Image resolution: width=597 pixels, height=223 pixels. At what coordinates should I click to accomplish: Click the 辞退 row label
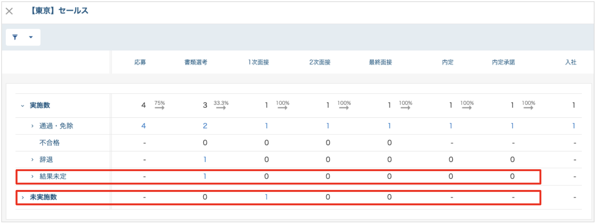[46, 160]
